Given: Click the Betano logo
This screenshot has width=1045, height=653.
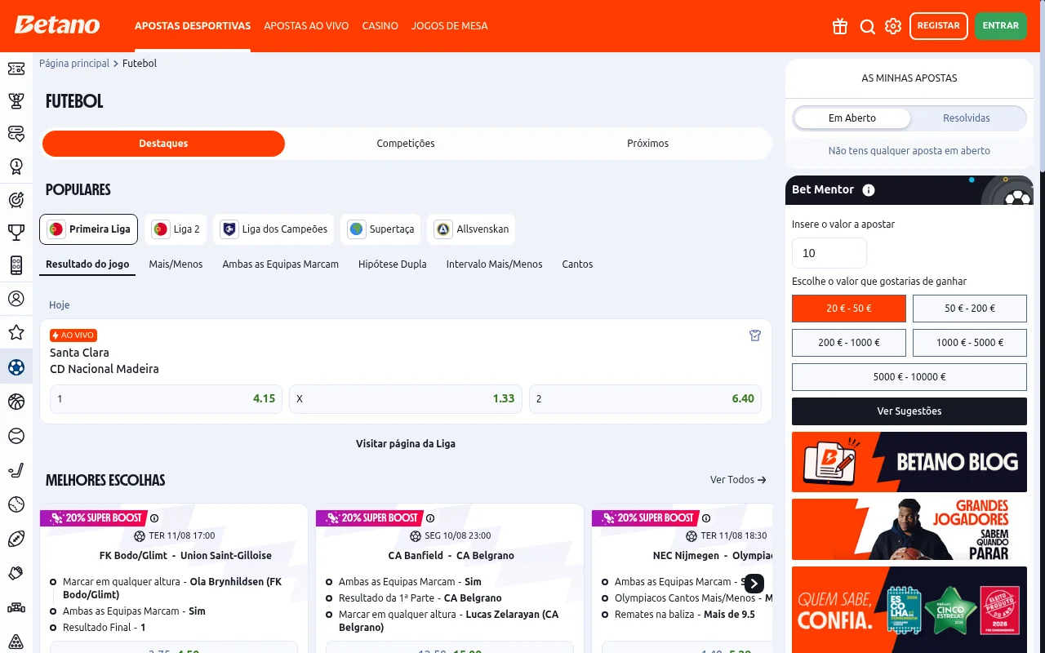Looking at the screenshot, I should [x=57, y=25].
